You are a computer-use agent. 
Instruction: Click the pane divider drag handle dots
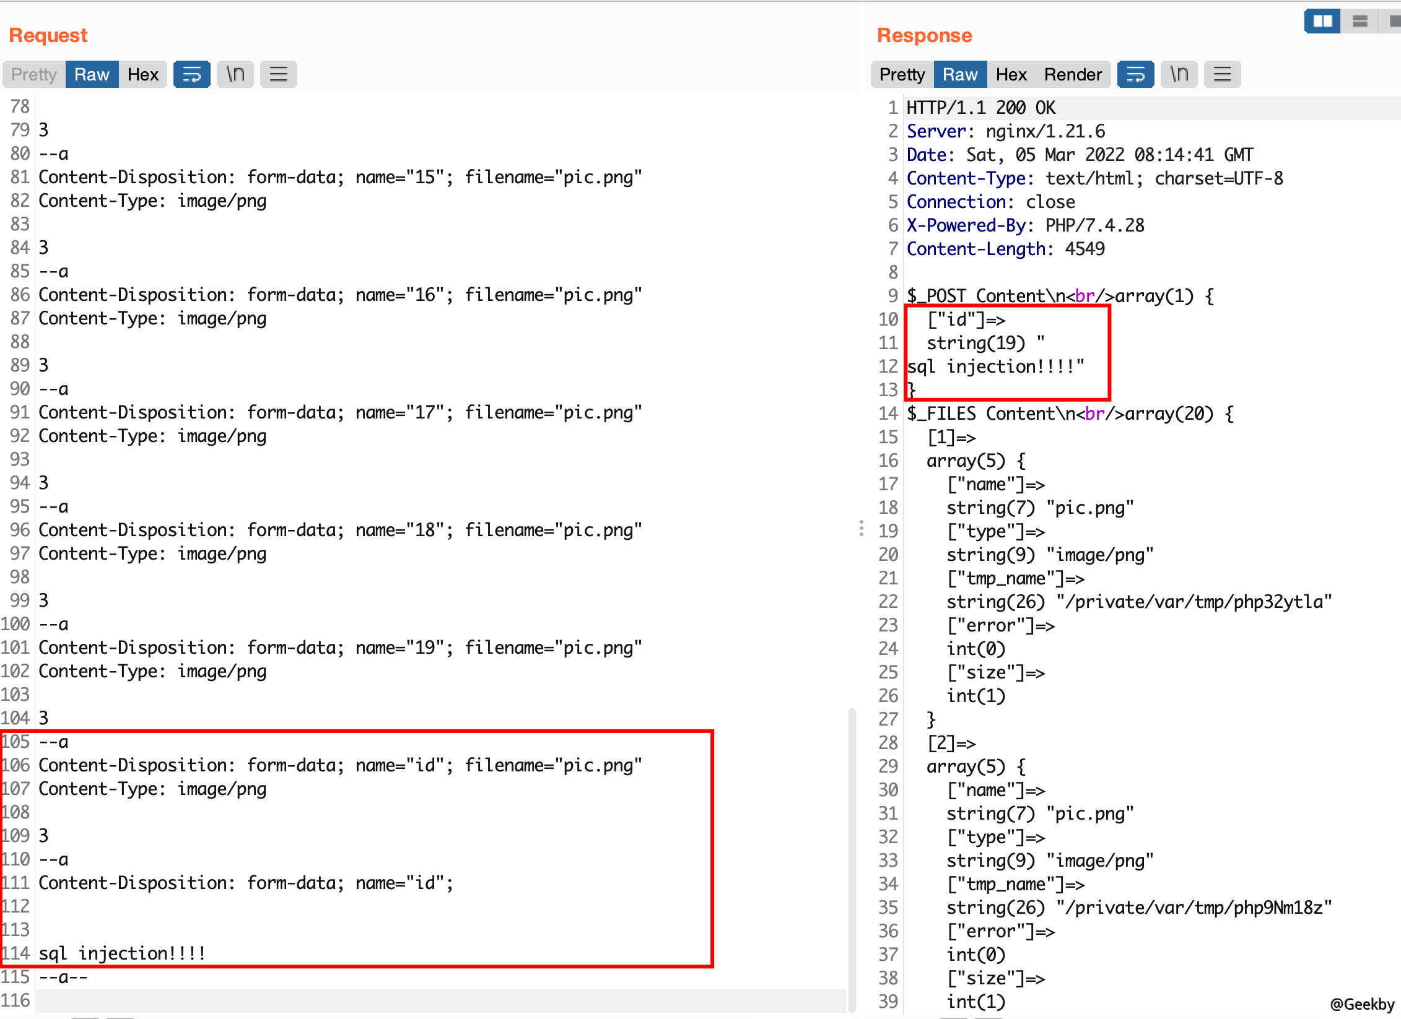[862, 528]
